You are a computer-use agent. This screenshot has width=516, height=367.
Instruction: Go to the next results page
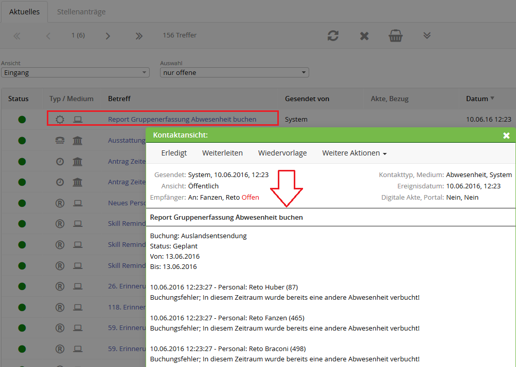pyautogui.click(x=108, y=36)
